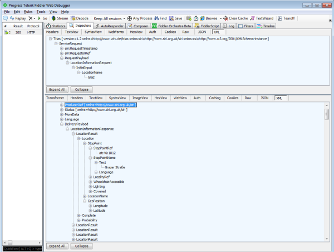334x252 pixels.
Task: Open the Fiddler Orchestra Beta tab
Action: pyautogui.click(x=171, y=26)
